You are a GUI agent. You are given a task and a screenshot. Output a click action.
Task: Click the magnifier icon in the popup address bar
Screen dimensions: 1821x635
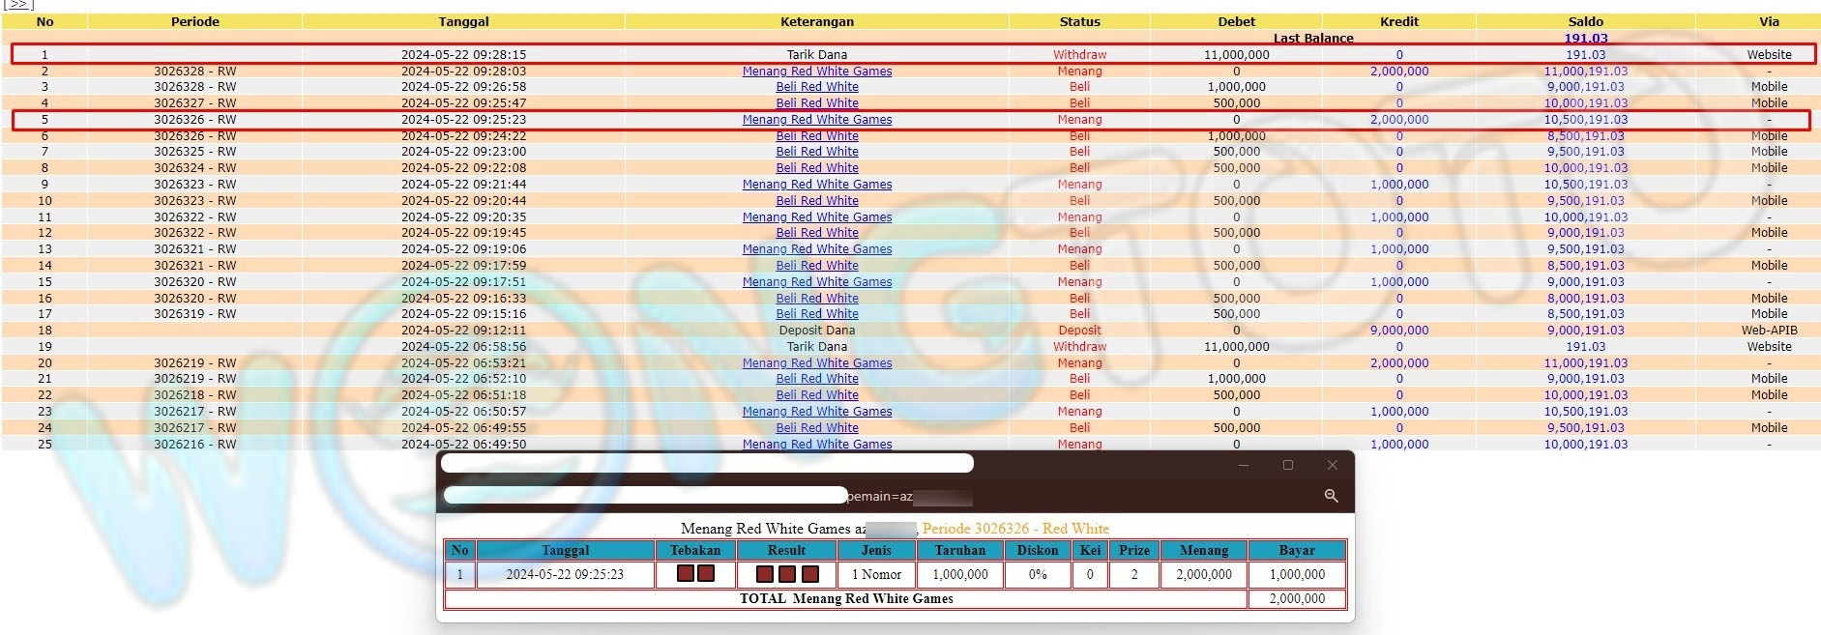pyautogui.click(x=1331, y=496)
